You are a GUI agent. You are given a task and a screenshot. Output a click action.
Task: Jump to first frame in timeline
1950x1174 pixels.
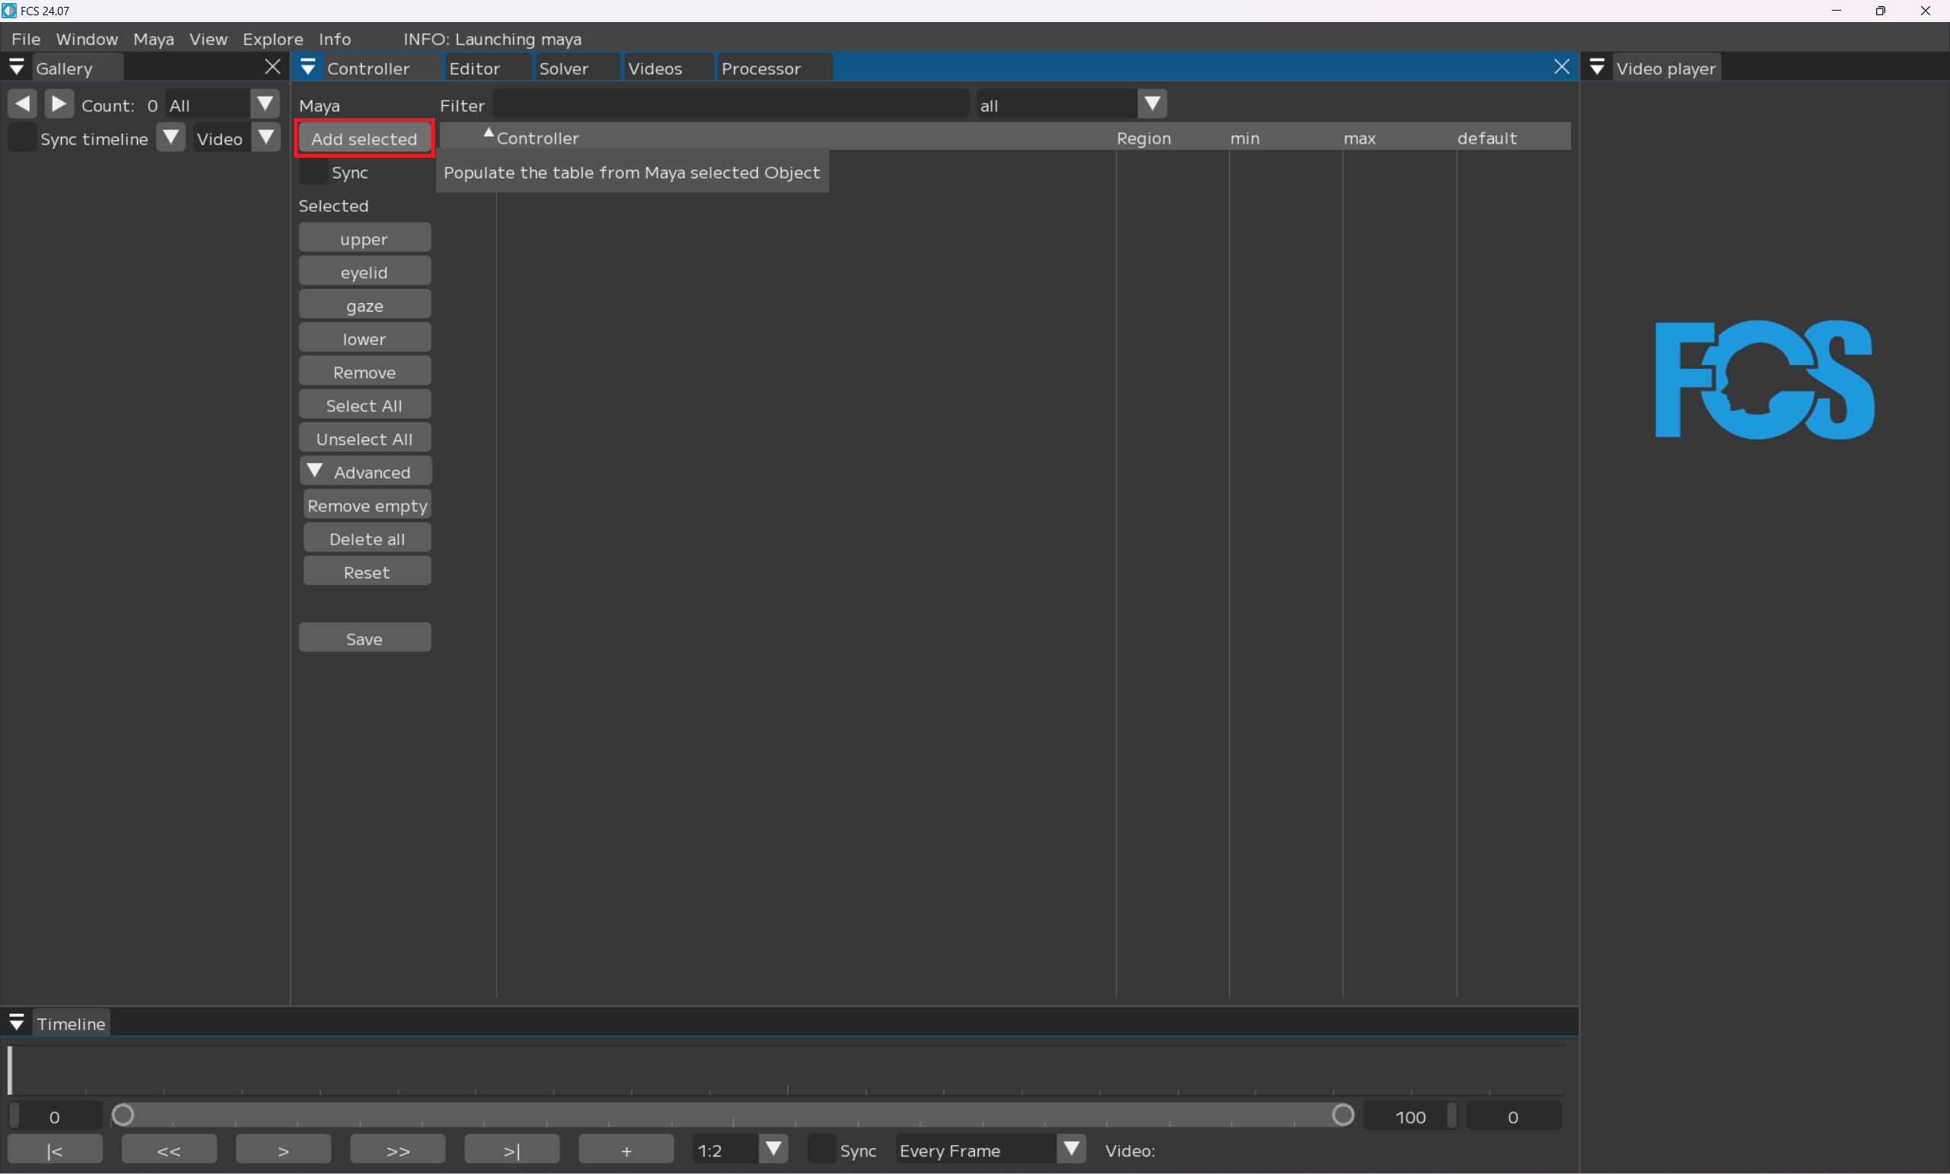[55, 1150]
